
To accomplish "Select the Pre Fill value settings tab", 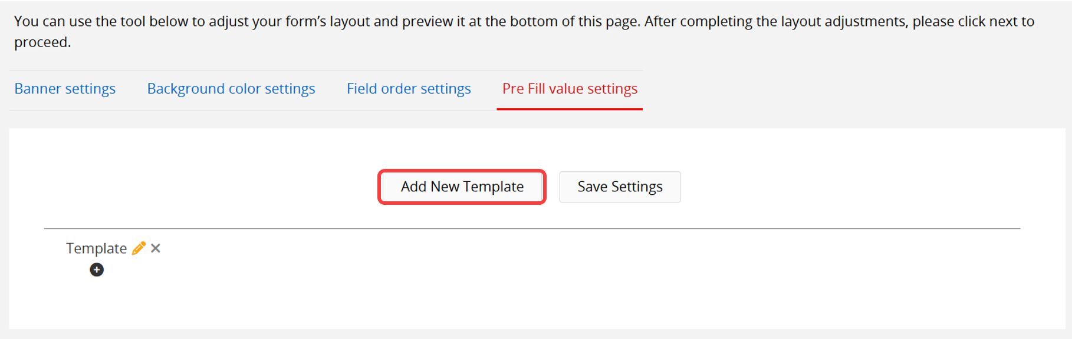I will (570, 89).
